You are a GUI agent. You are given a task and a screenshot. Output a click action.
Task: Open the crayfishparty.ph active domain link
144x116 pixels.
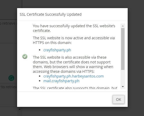[x=57, y=50]
